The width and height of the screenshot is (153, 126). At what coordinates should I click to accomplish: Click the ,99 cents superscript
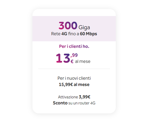[x=74, y=55]
